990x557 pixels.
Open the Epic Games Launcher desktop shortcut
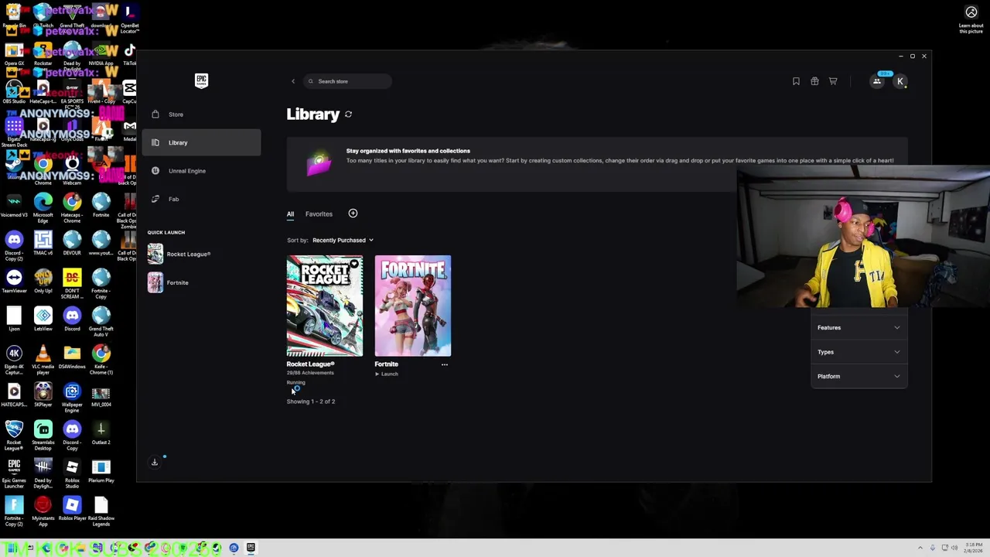point(14,473)
